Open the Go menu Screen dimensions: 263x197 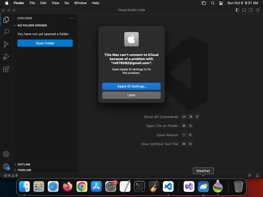click(67, 3)
